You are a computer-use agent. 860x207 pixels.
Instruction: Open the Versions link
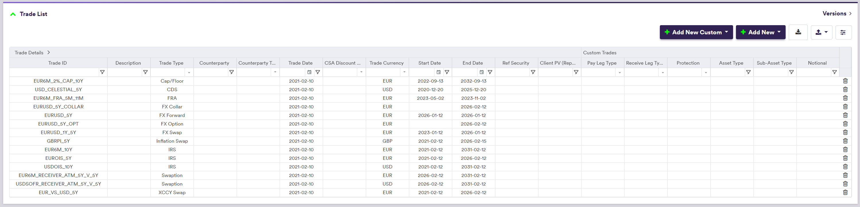pyautogui.click(x=837, y=14)
